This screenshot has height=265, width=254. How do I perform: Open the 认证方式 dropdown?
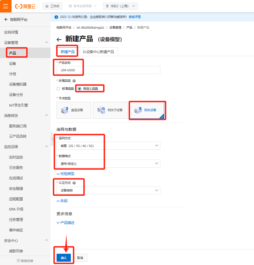click(x=108, y=190)
